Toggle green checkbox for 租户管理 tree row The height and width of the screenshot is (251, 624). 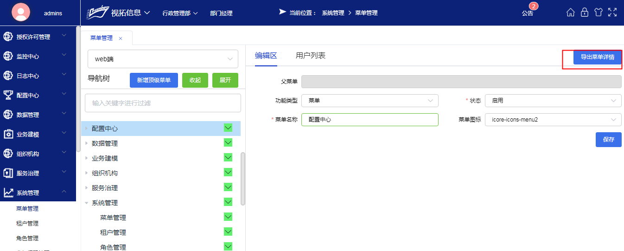click(228, 232)
